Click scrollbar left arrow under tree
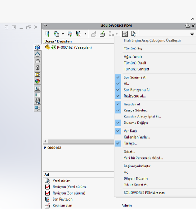 (x=45, y=141)
